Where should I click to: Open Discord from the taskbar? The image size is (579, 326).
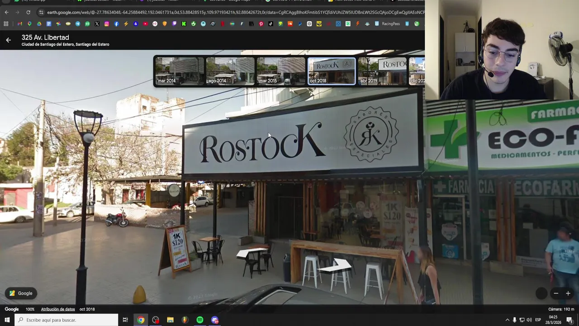(x=214, y=320)
